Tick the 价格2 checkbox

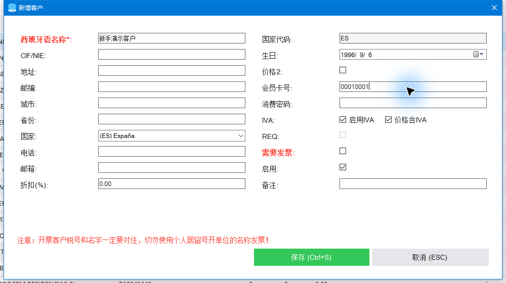[343, 70]
